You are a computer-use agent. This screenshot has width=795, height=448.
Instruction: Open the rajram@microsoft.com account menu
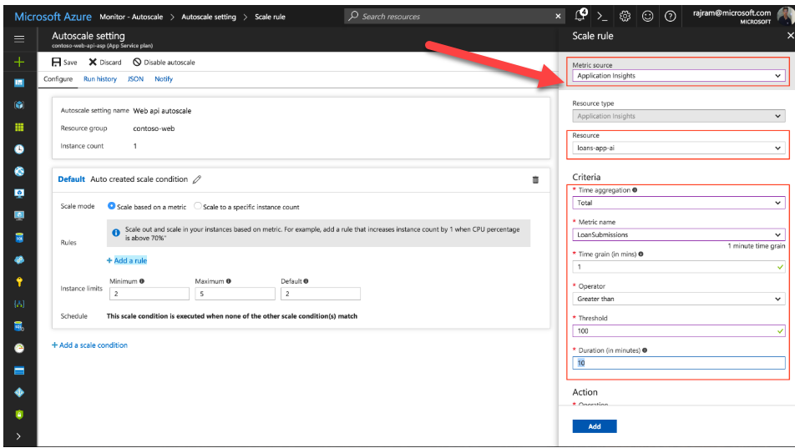click(737, 17)
